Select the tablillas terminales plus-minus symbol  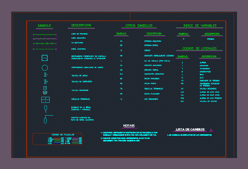click(45, 99)
